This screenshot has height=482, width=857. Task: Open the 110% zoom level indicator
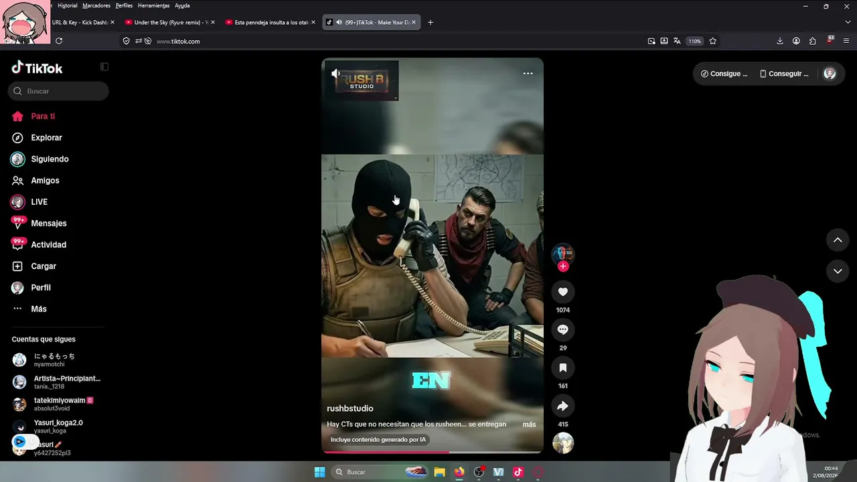coord(695,41)
